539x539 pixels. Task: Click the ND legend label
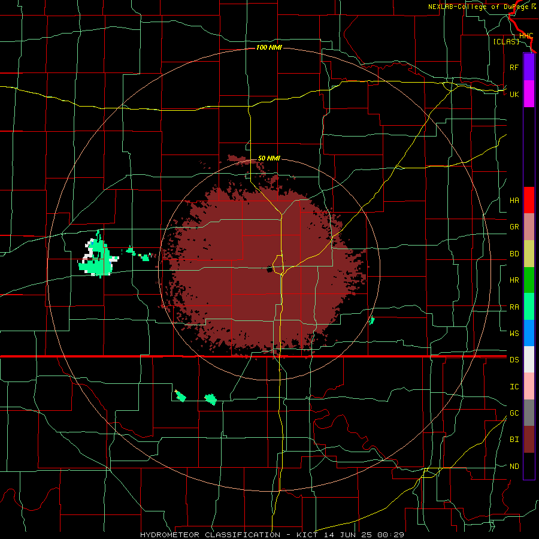[514, 467]
